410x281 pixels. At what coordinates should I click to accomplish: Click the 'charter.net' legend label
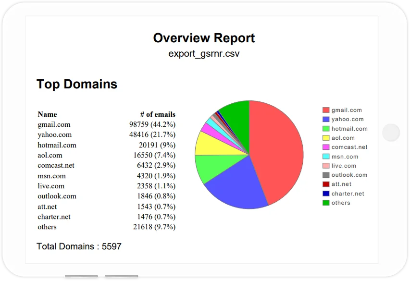(x=348, y=194)
